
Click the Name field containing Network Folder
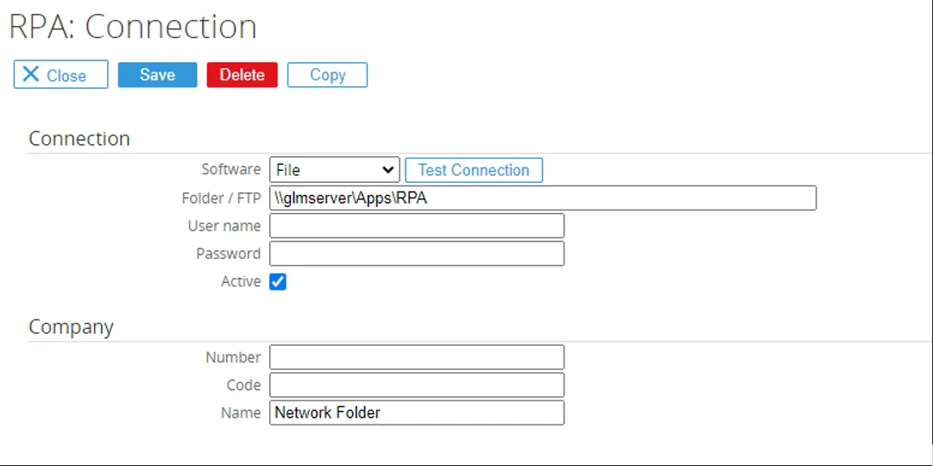(x=416, y=412)
